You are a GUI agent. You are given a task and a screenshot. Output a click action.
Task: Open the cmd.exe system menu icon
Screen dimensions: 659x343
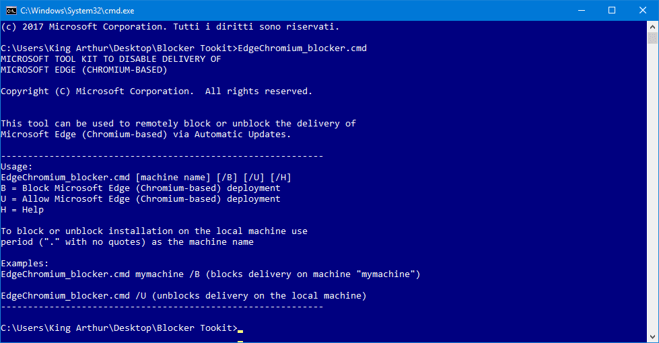tap(11, 10)
